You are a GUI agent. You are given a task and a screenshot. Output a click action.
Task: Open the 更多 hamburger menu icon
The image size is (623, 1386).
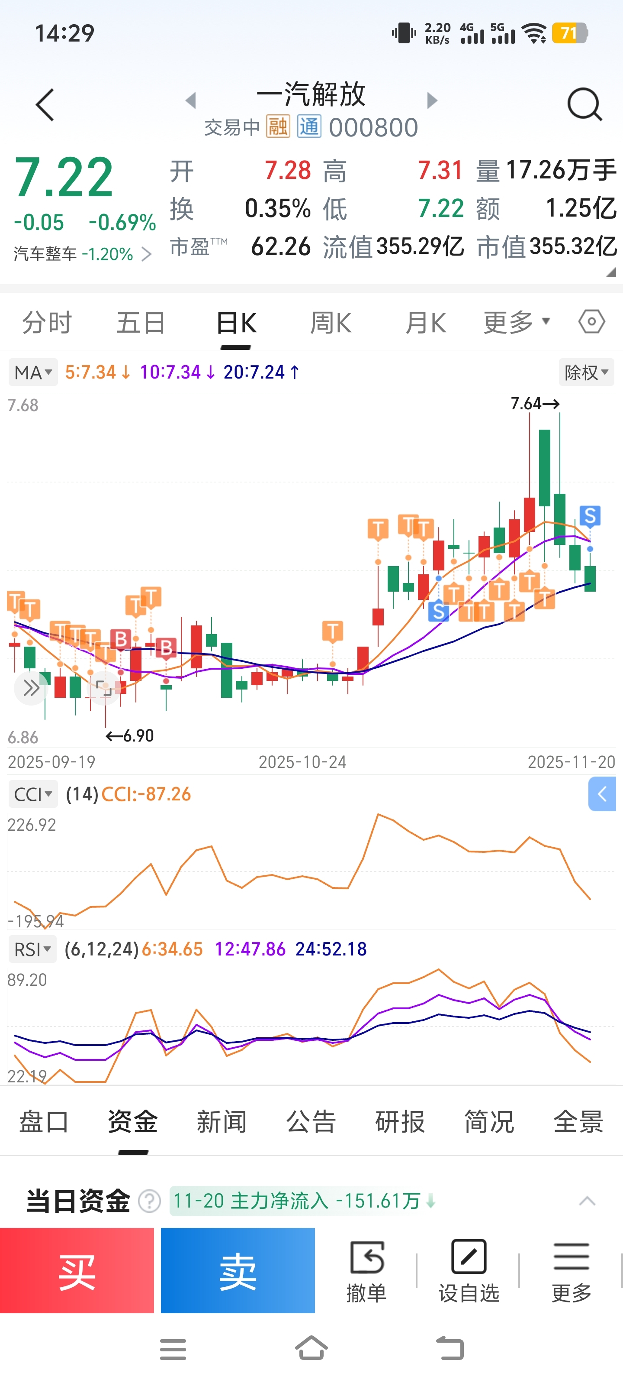(x=571, y=1270)
